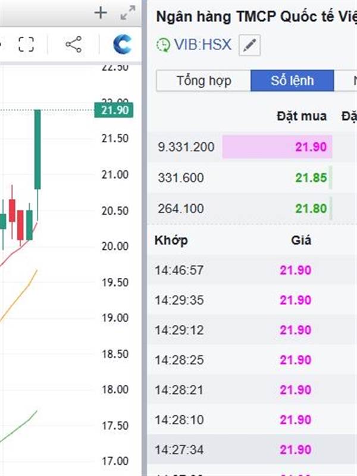The height and width of the screenshot is (476, 357).
Task: Select the 14:28:25 matched trade row
Action: pos(252,360)
